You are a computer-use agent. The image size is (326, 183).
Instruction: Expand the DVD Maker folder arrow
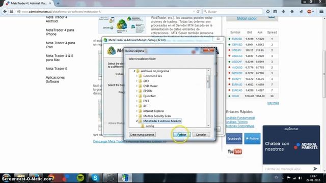[137, 86]
